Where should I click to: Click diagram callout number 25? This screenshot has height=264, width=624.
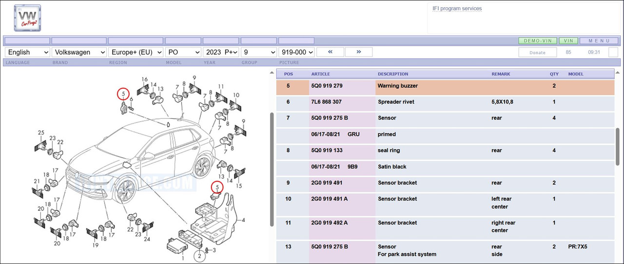pyautogui.click(x=41, y=133)
